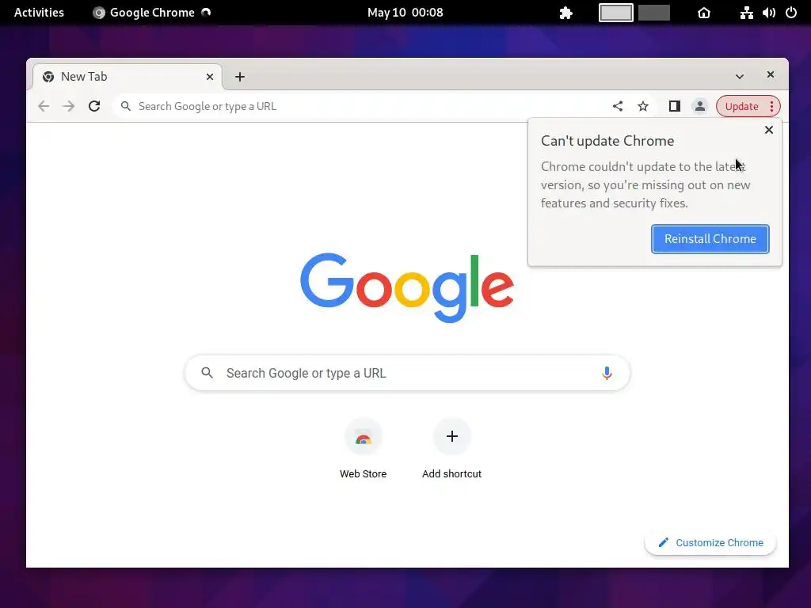Dismiss the Can't update Chrome popup

[x=768, y=131]
